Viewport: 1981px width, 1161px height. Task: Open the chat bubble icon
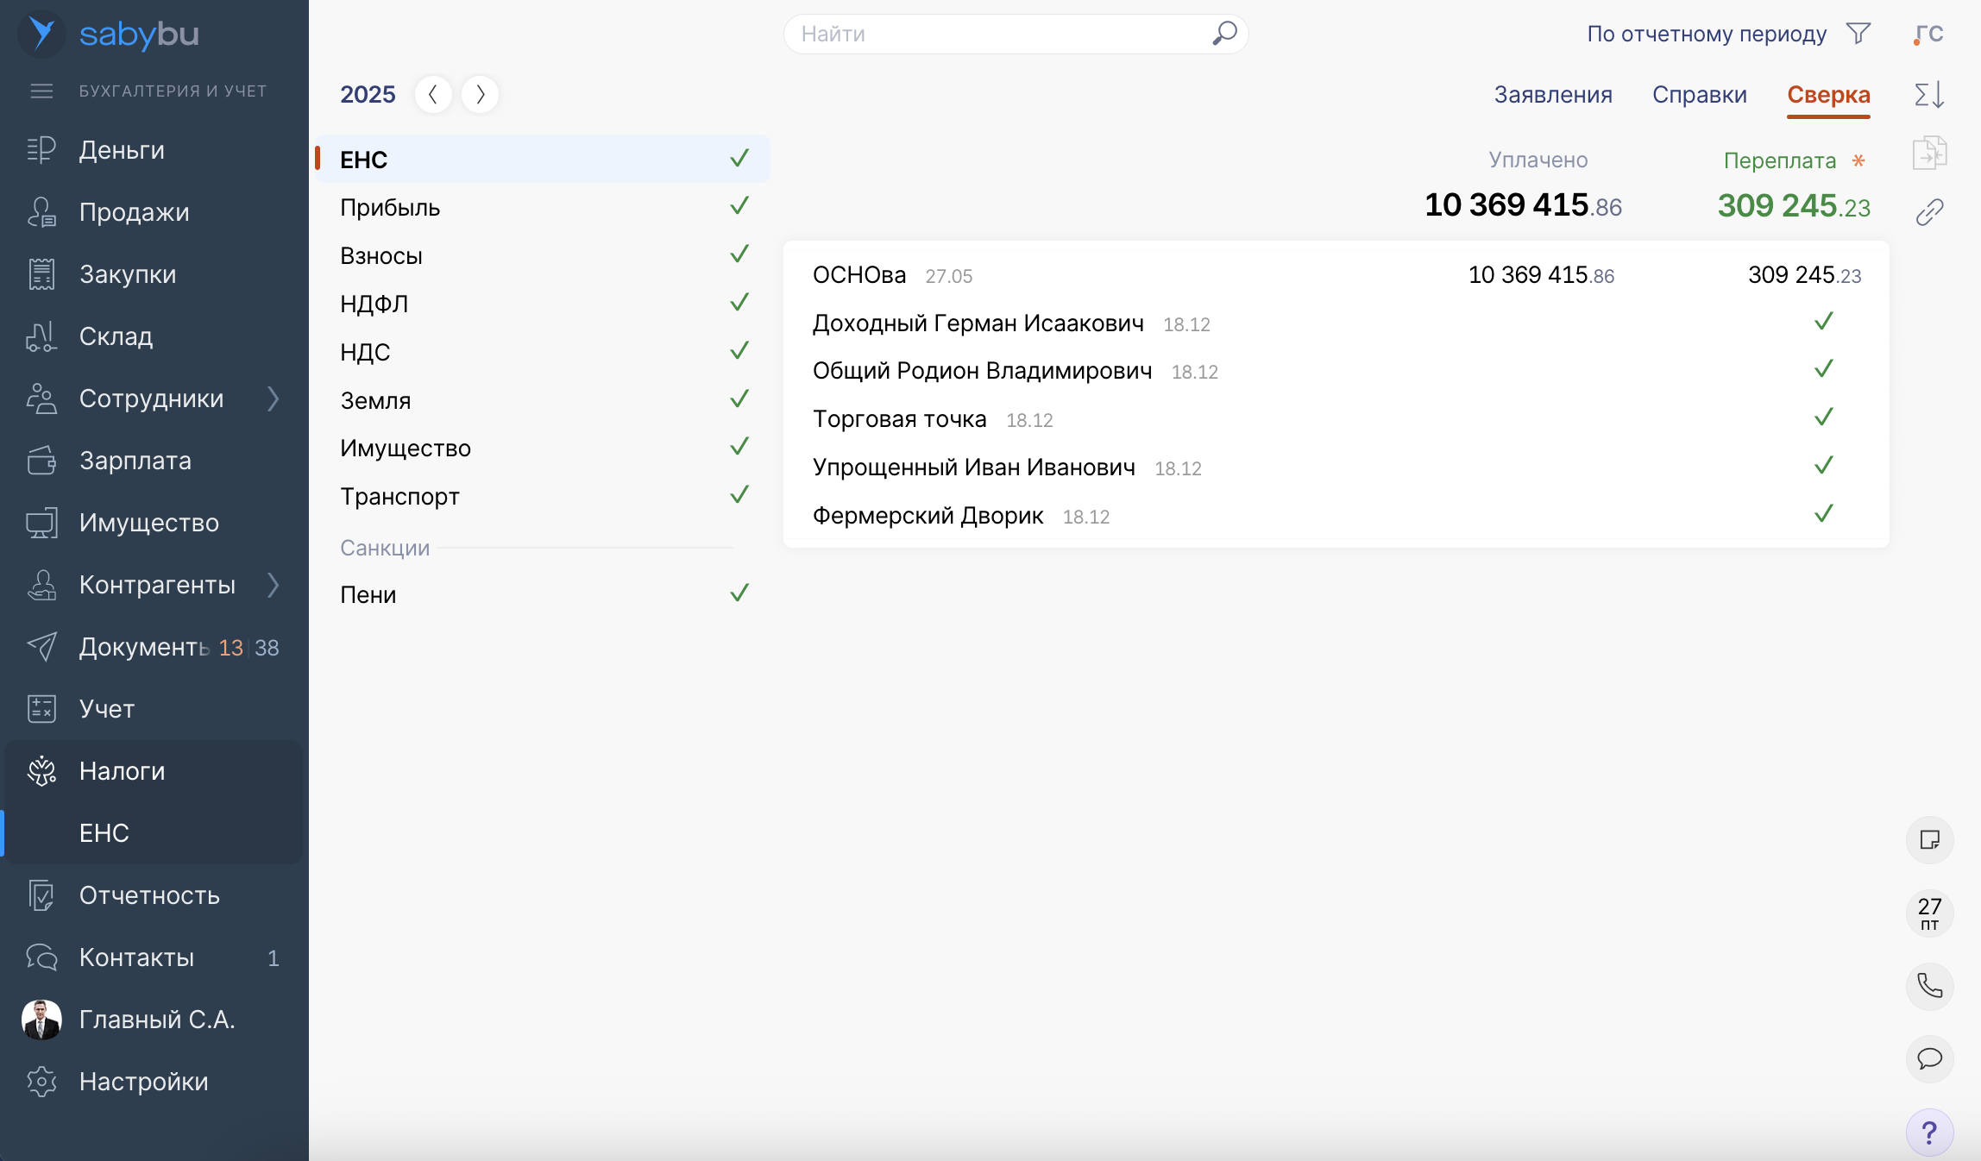coord(1929,1058)
